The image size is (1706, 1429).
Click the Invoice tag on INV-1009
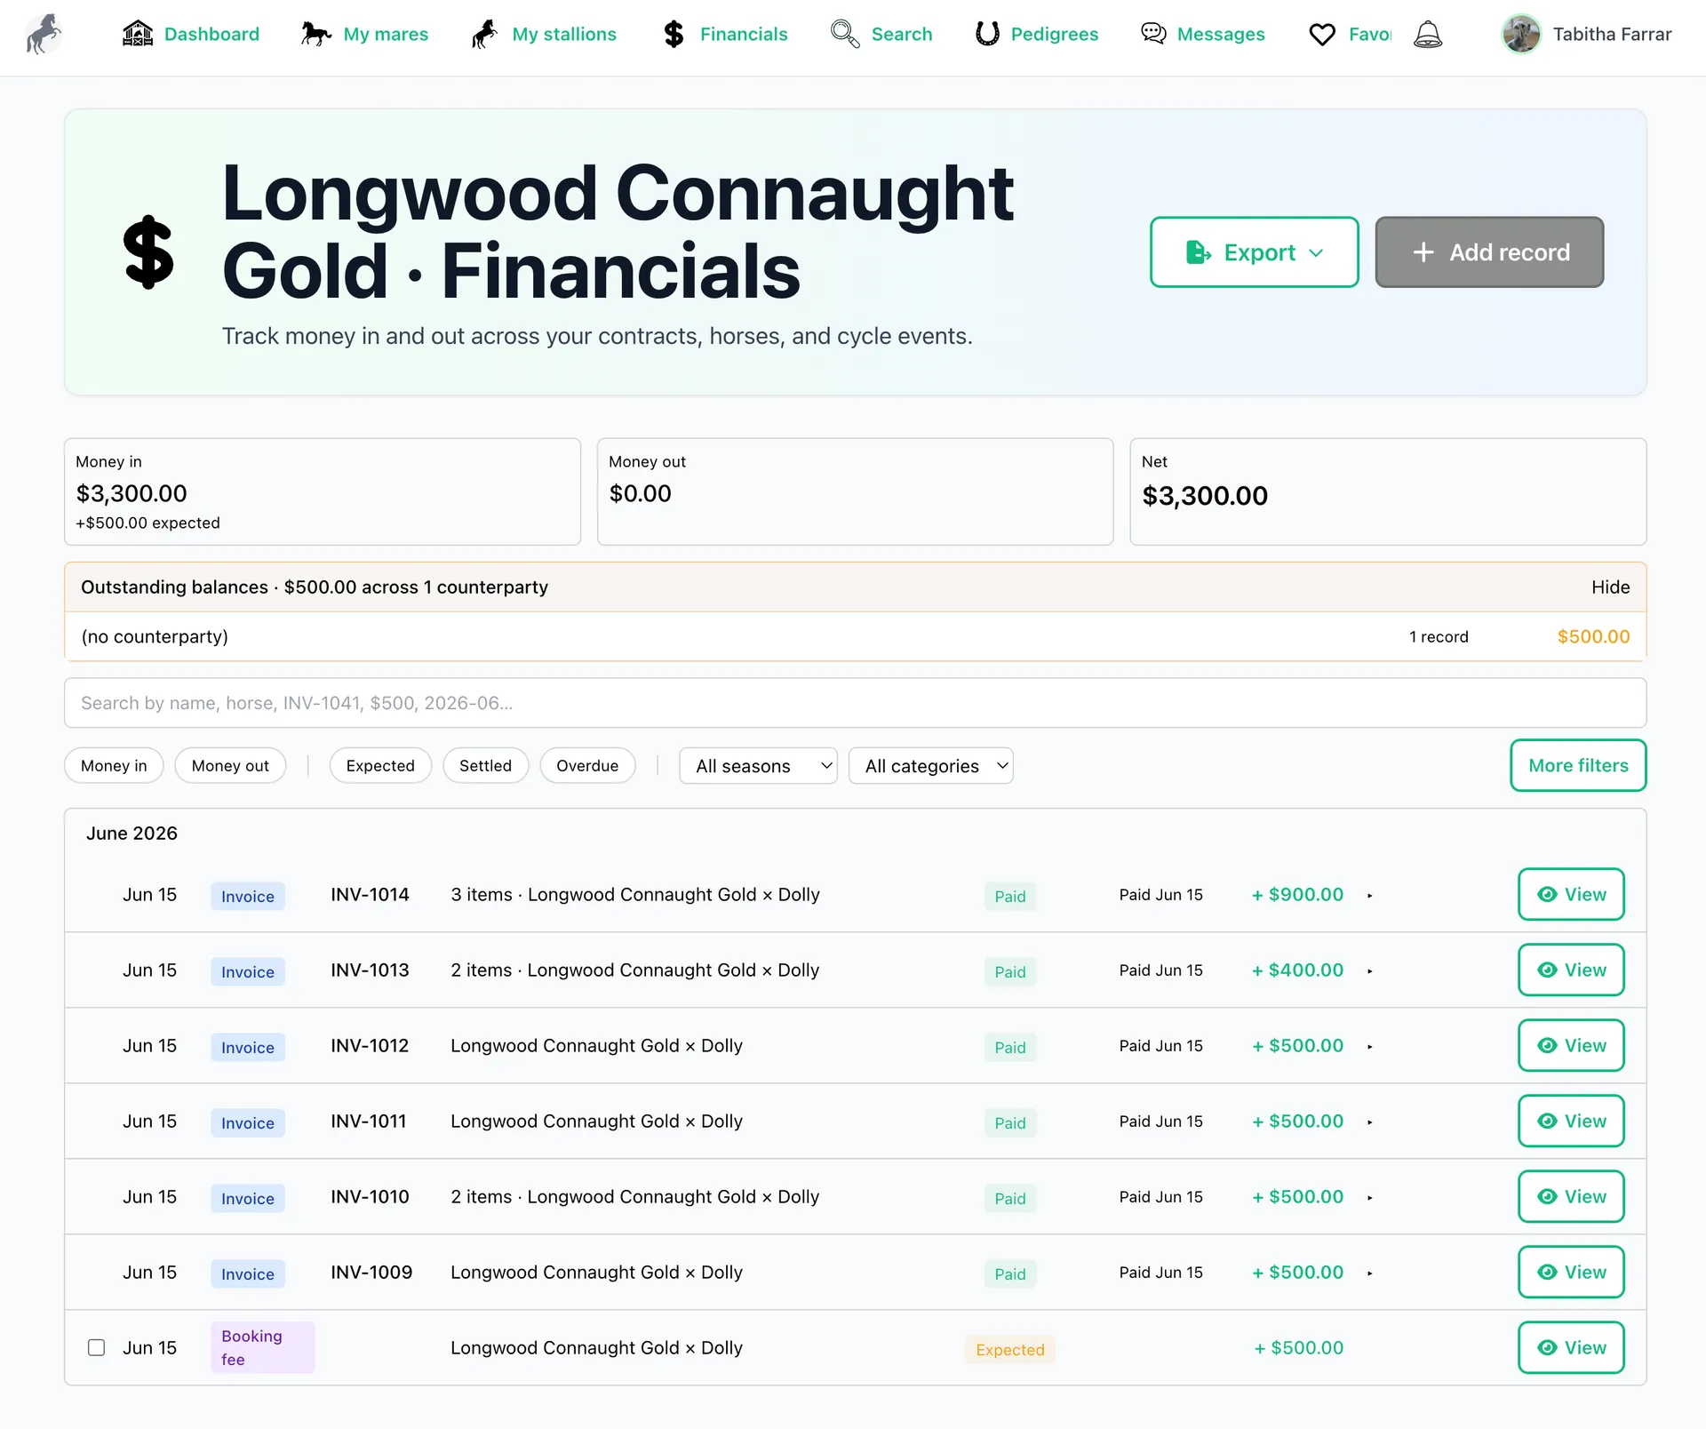[248, 1274]
